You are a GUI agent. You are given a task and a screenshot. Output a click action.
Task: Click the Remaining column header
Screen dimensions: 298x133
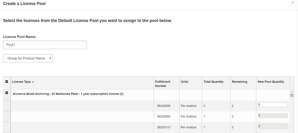(239, 82)
